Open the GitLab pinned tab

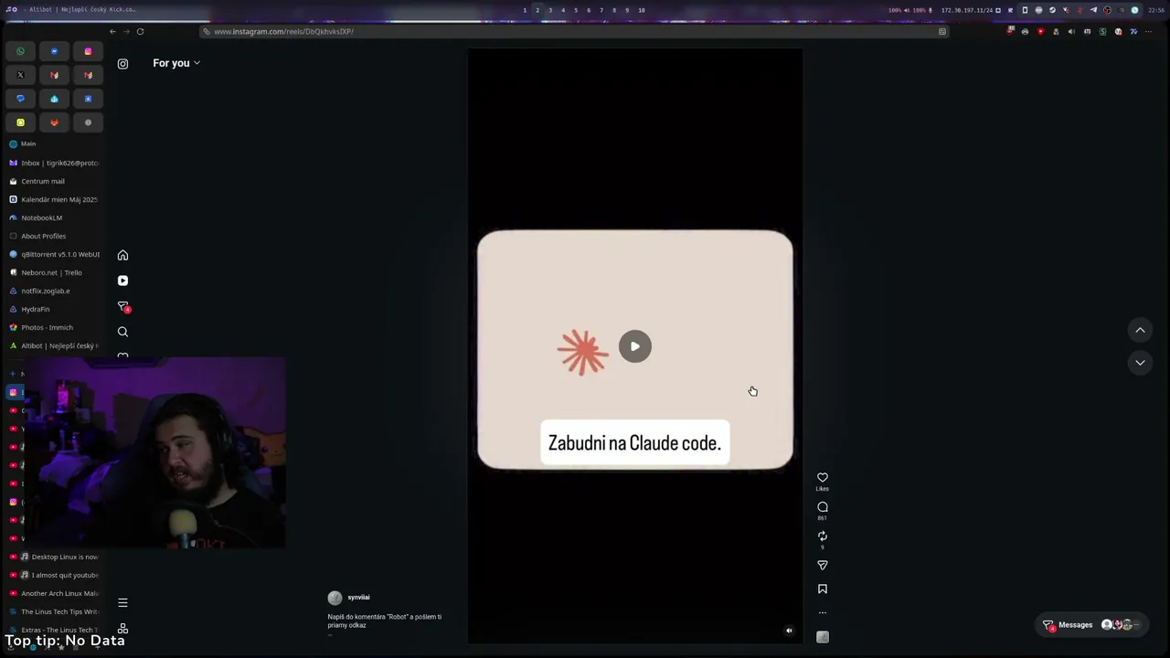click(x=54, y=122)
